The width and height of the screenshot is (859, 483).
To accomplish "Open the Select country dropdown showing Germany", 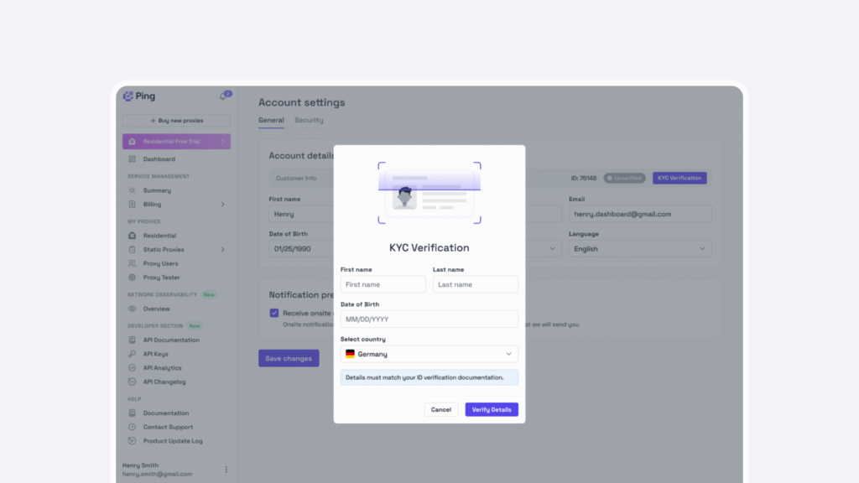I will tap(429, 354).
